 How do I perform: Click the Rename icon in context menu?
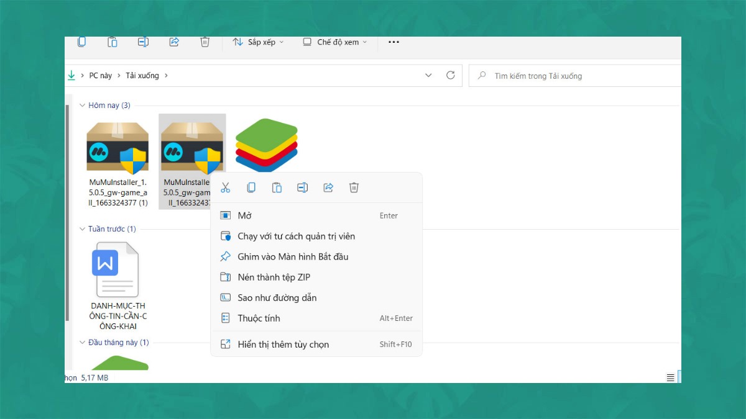(x=303, y=187)
